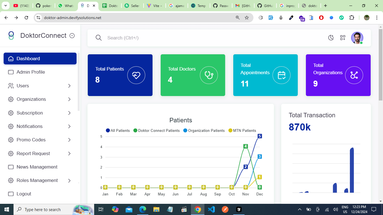Expand the Roles Management submenu chevron
Image resolution: width=383 pixels, height=215 pixels.
[x=69, y=181]
